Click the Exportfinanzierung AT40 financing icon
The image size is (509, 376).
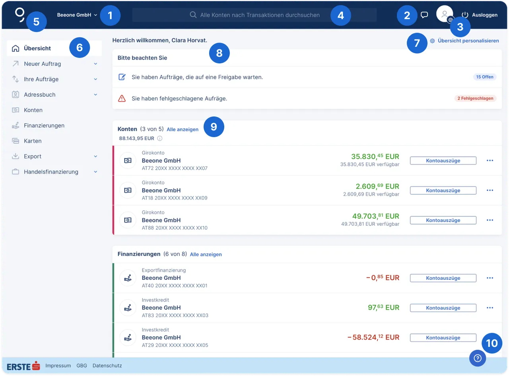(x=128, y=278)
